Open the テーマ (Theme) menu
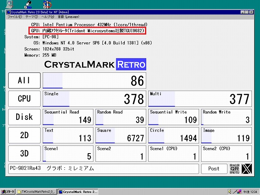This screenshot has height=195, width=260. (x=32, y=17)
